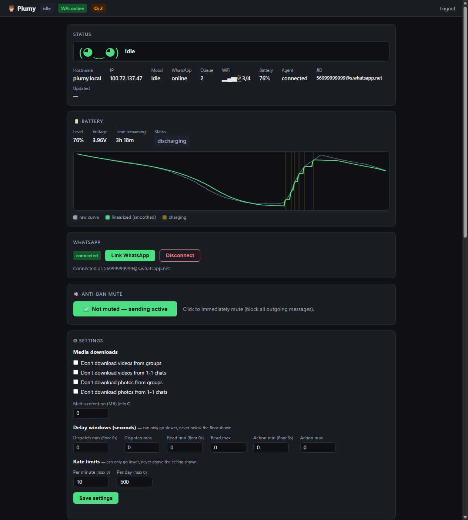The image size is (468, 520).
Task: Click Time remaining value 3h 18m
Action: [125, 140]
